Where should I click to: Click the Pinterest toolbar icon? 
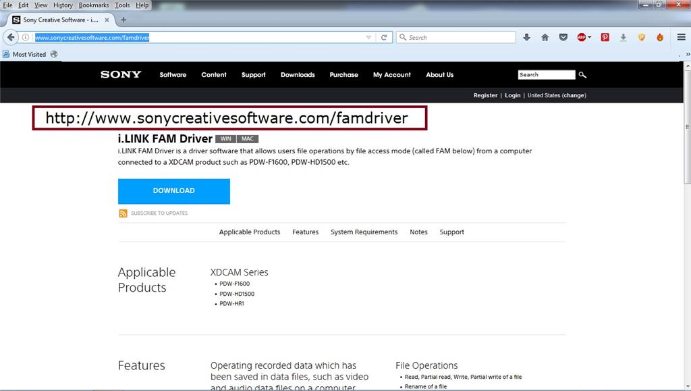point(605,37)
